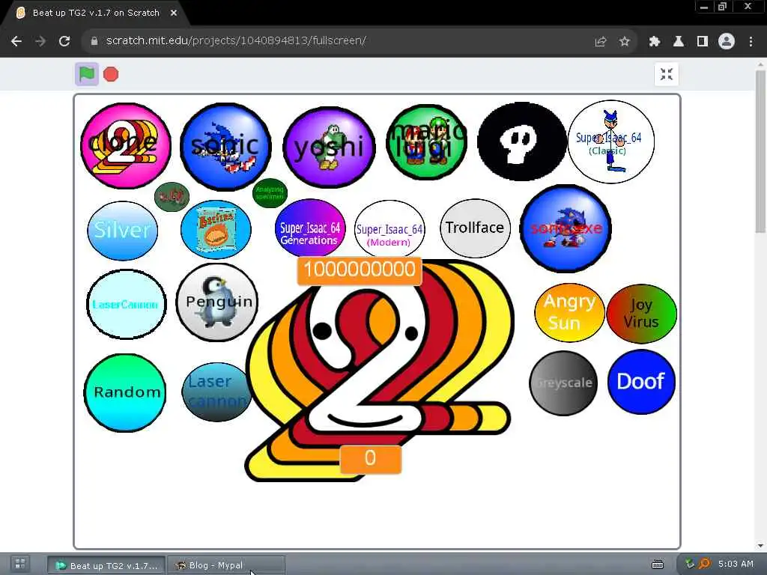
Task: Exit fullscreen with the shrink arrows icon
Action: click(x=666, y=74)
